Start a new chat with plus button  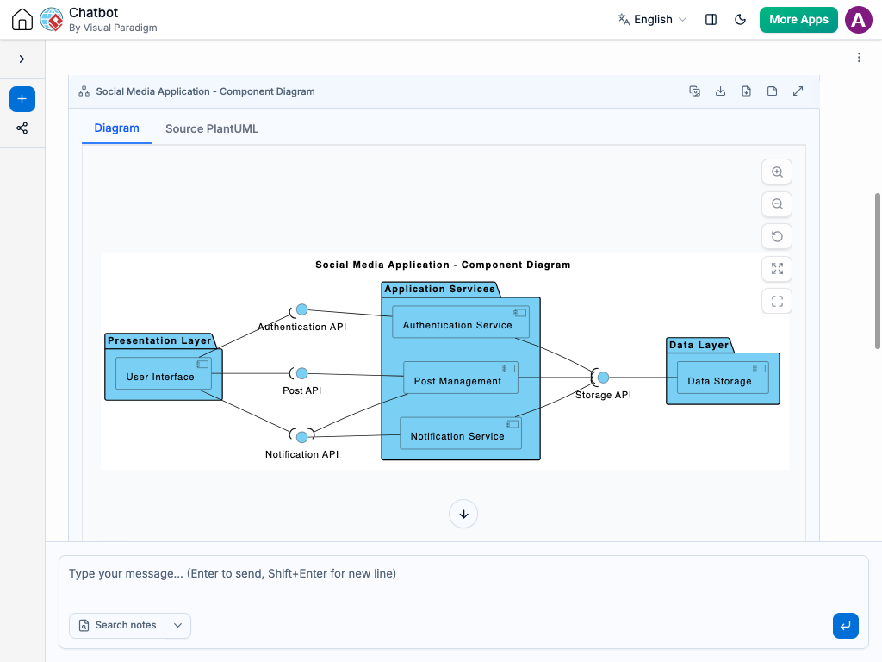[x=22, y=99]
